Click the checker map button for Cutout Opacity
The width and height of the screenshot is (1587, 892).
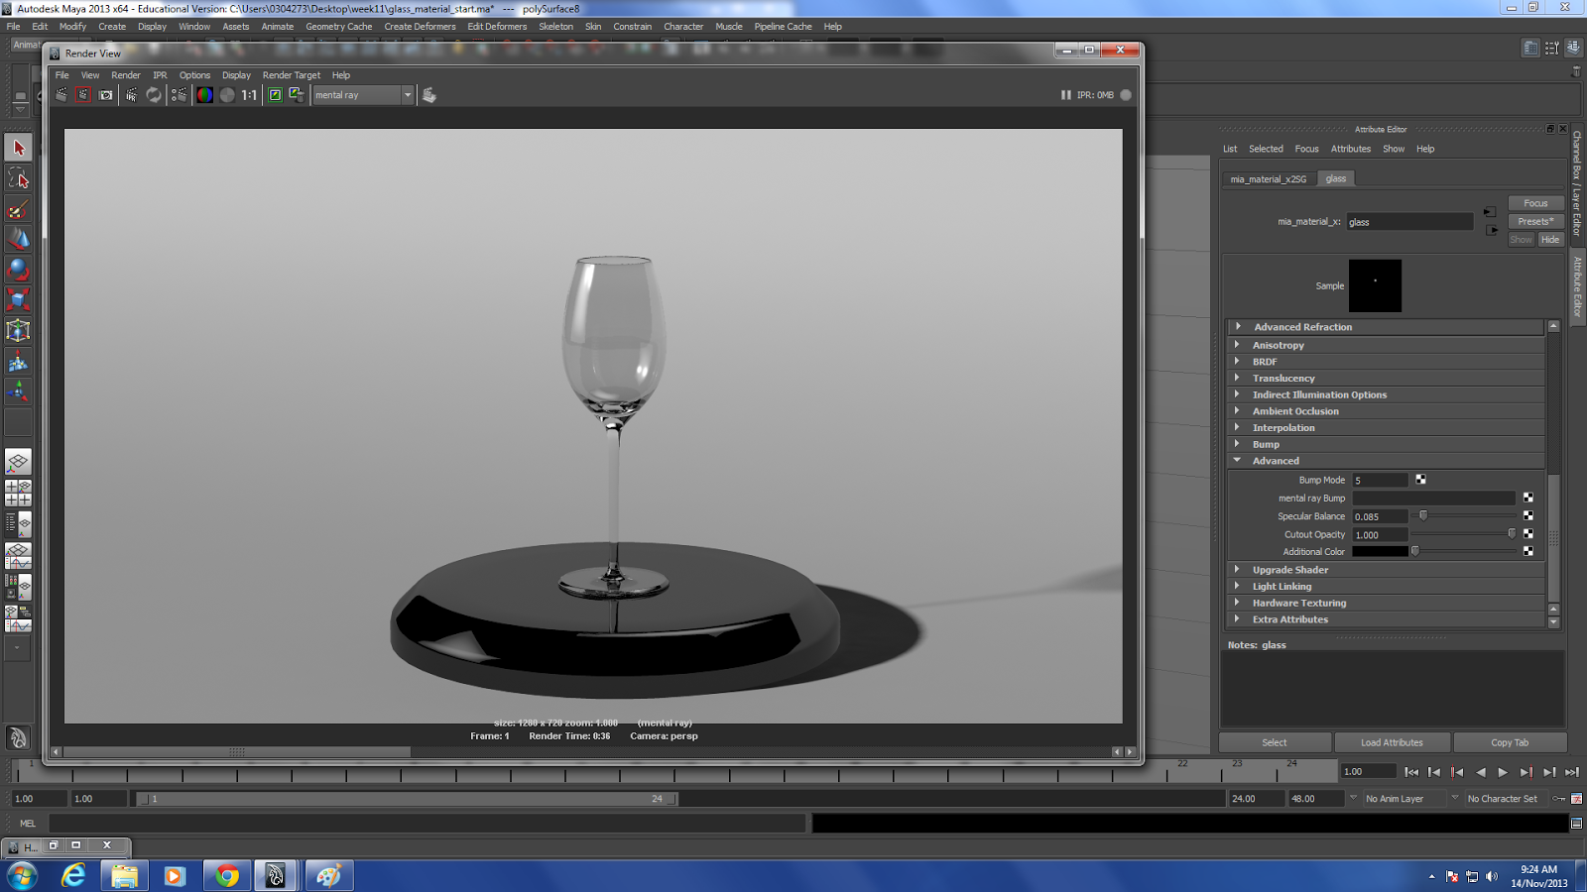click(1528, 534)
